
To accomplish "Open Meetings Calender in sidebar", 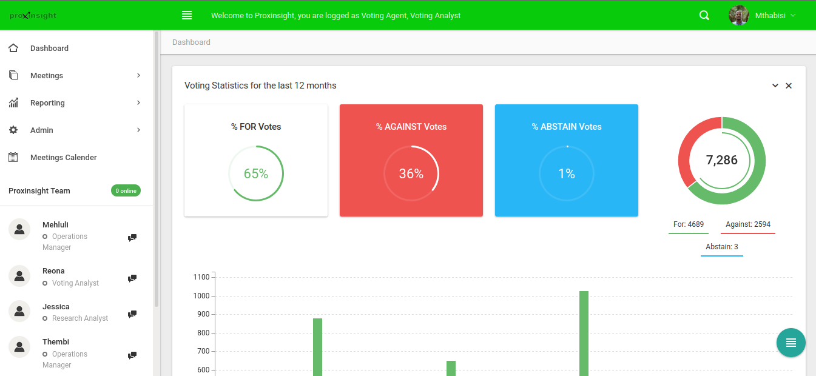I will coord(76,157).
